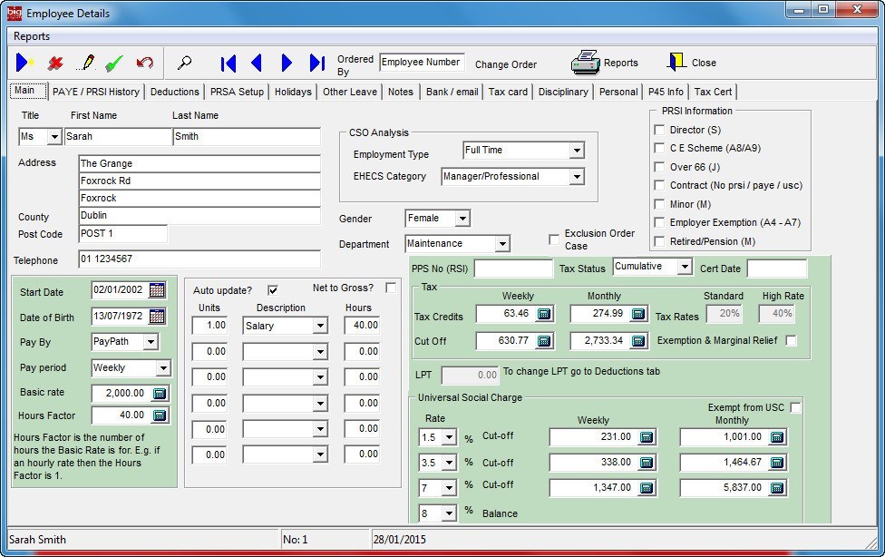This screenshot has width=885, height=557.
Task: Click the green tick save icon
Action: click(112, 63)
